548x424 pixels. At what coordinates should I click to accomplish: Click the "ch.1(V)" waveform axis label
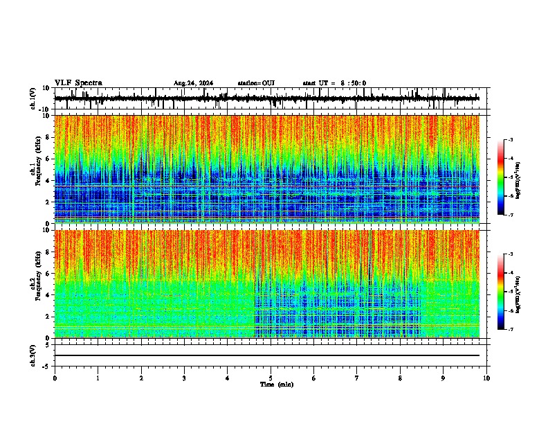(x=33, y=98)
